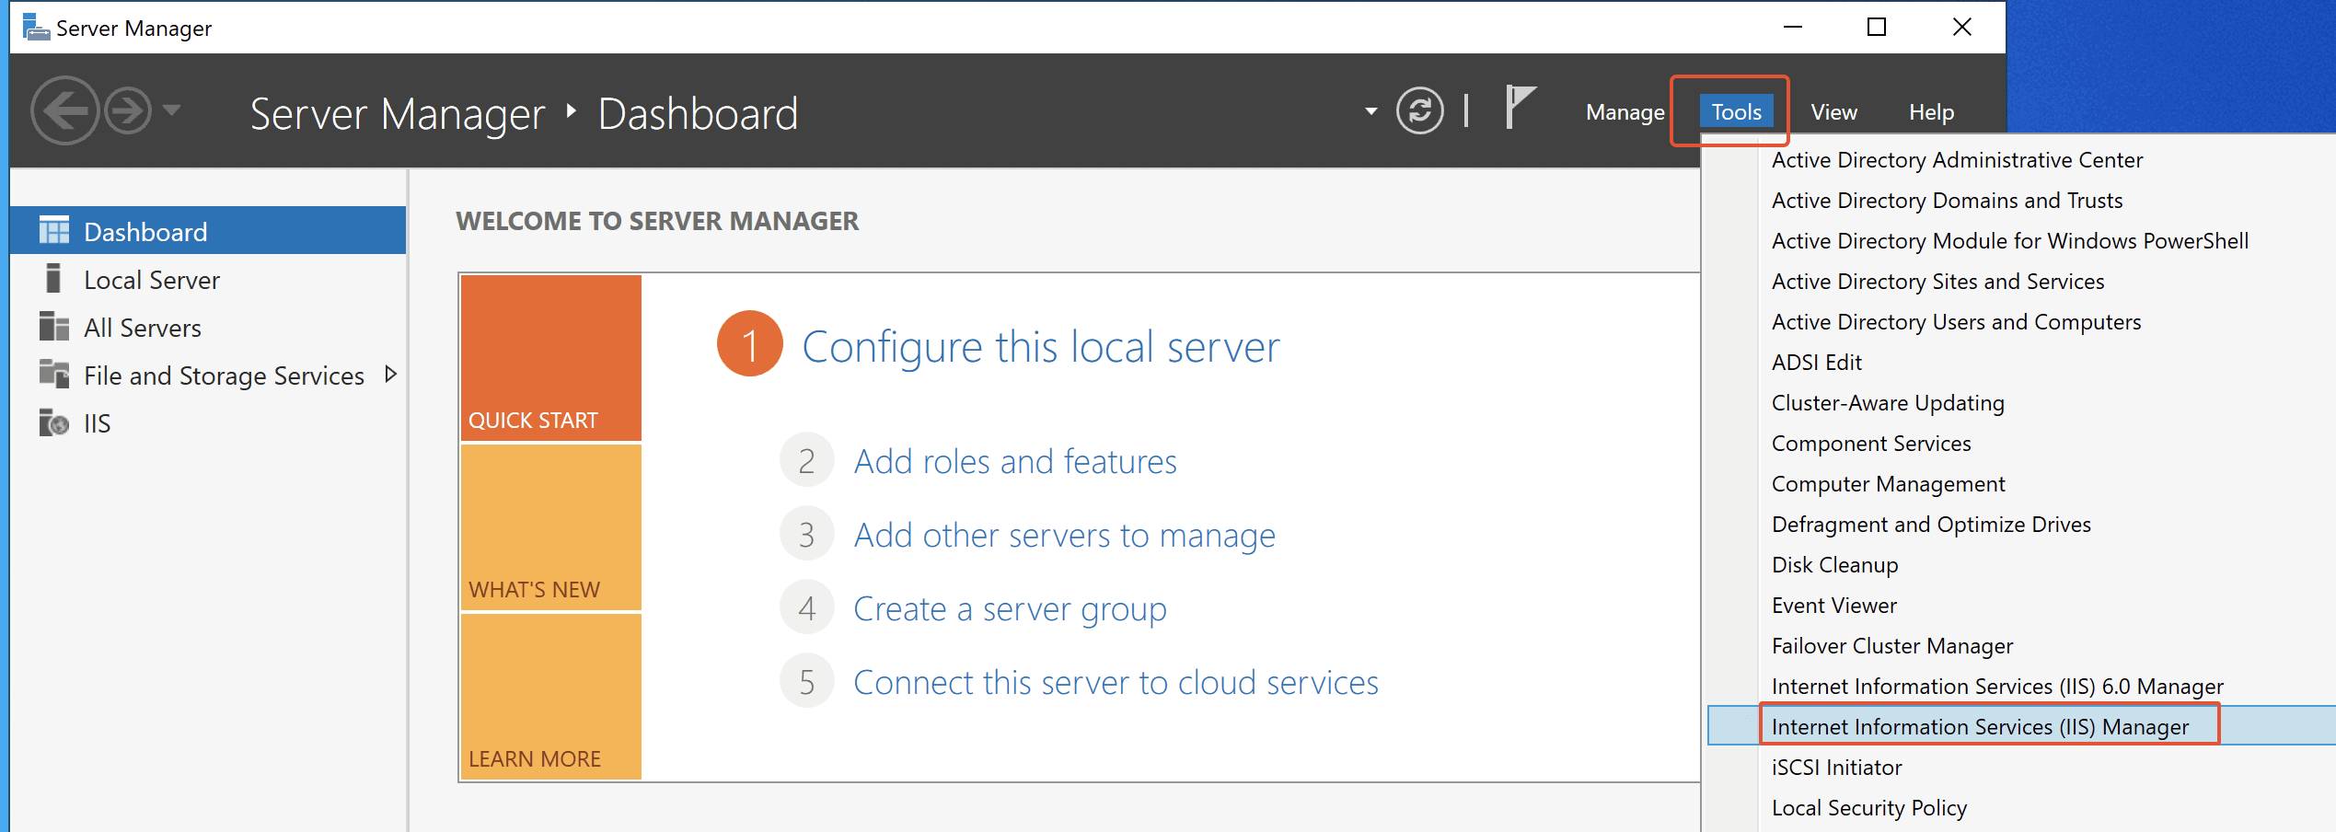Viewport: 2336px width, 832px height.
Task: Open Active Directory Domains and Trusts
Action: (1947, 201)
